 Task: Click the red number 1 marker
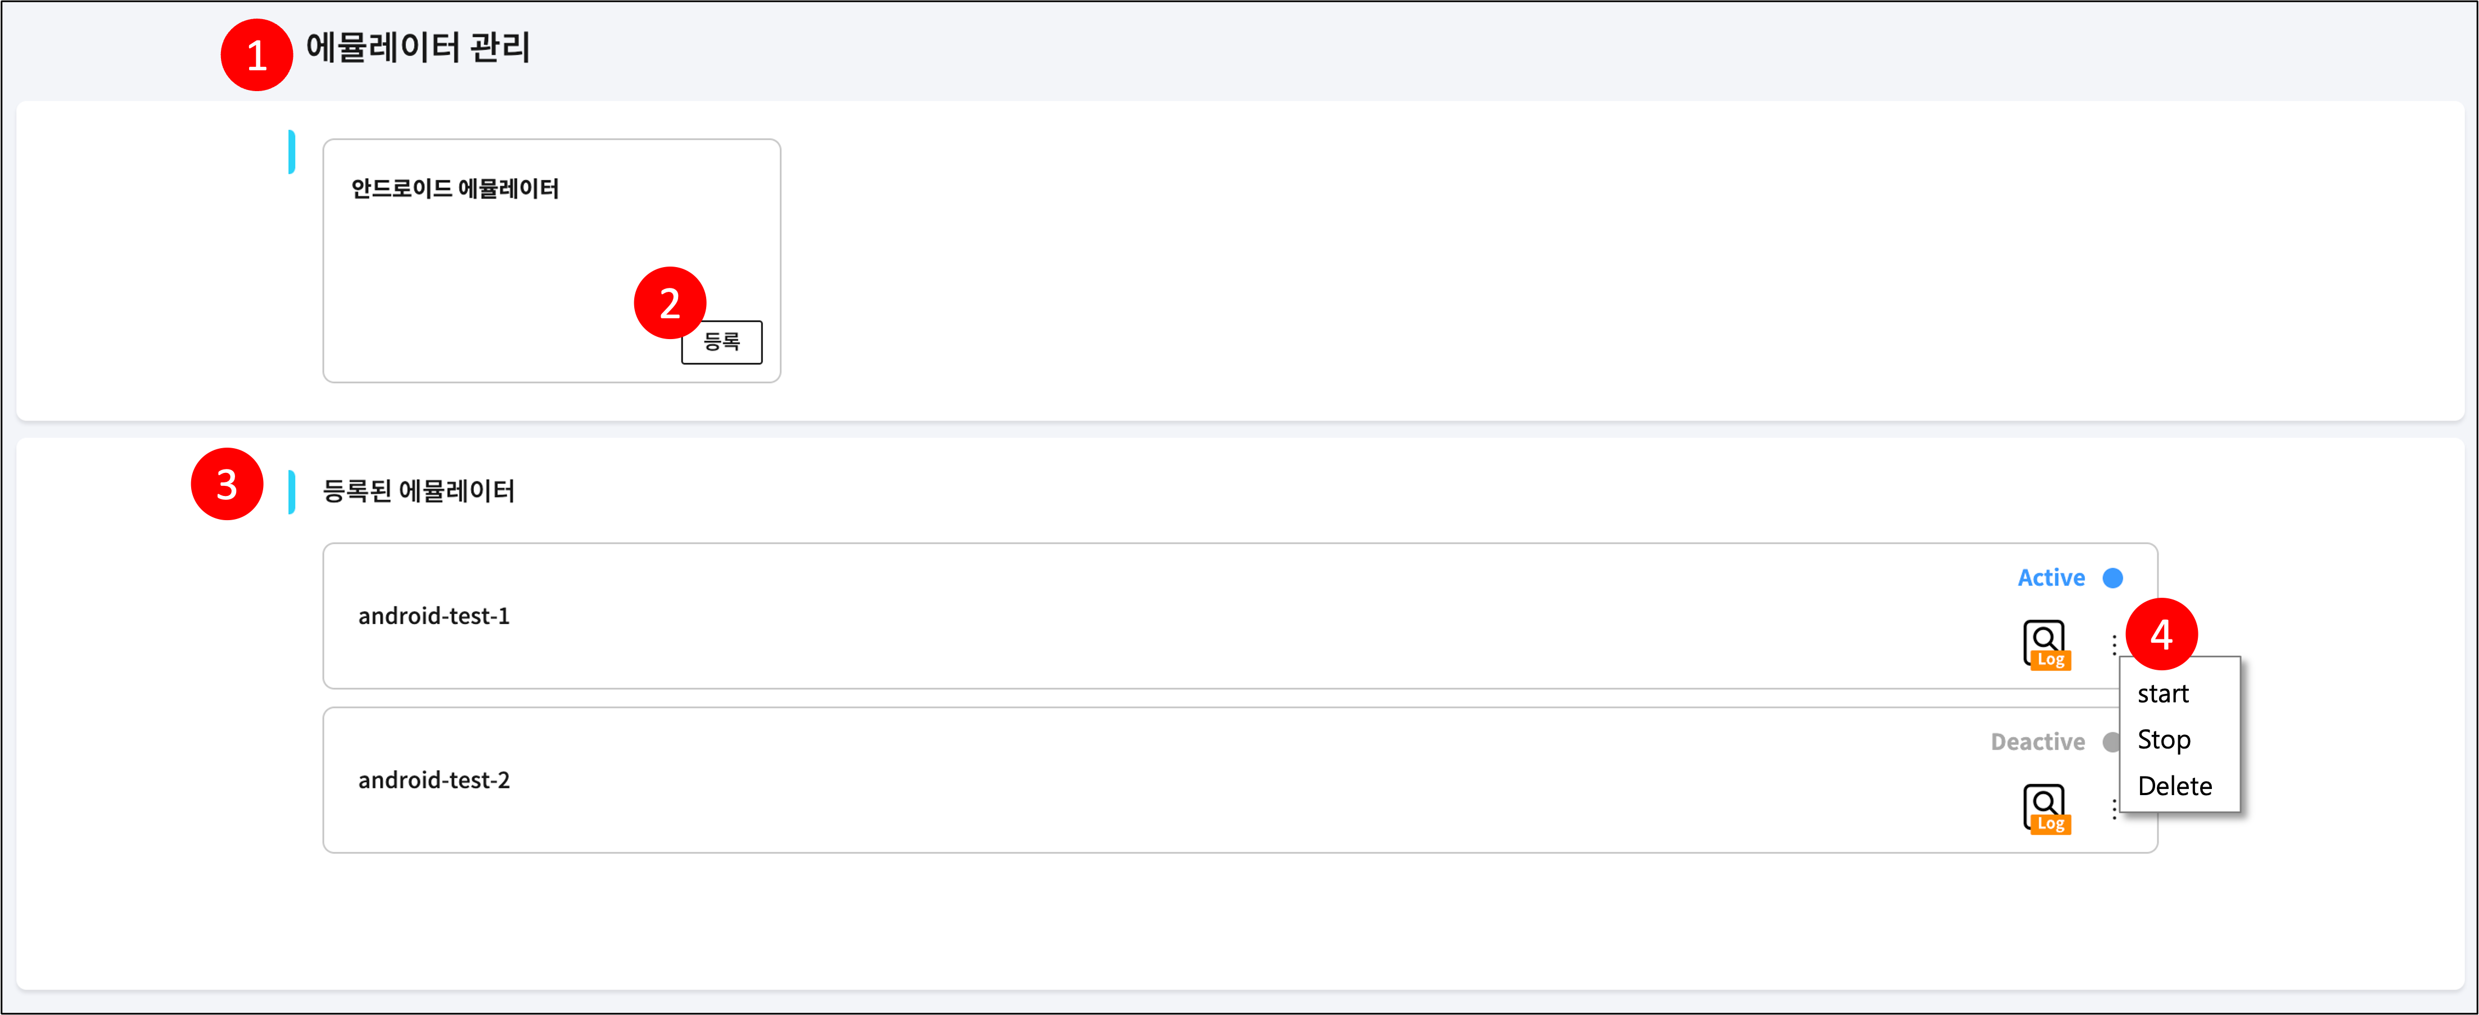click(x=256, y=55)
